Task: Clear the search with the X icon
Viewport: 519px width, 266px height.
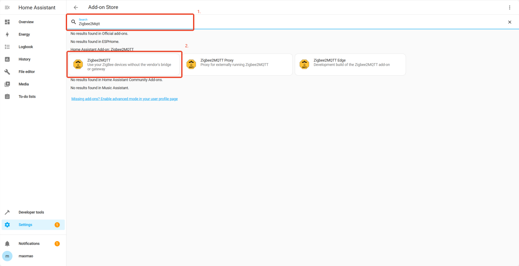Action: click(x=510, y=22)
